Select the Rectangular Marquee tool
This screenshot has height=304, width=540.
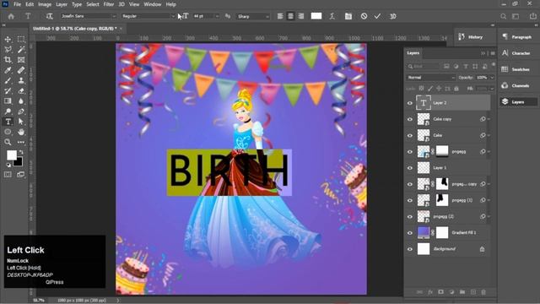coord(21,40)
